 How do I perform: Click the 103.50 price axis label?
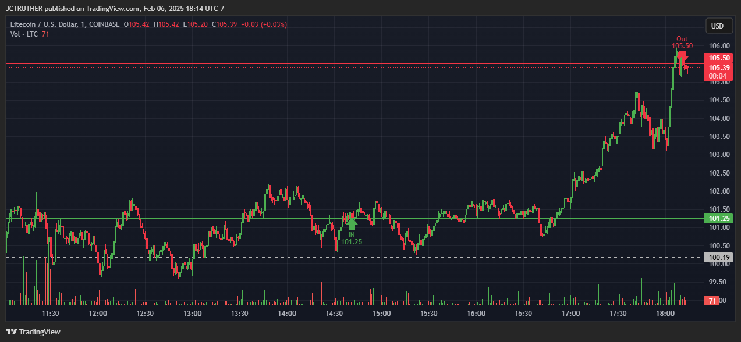point(719,137)
